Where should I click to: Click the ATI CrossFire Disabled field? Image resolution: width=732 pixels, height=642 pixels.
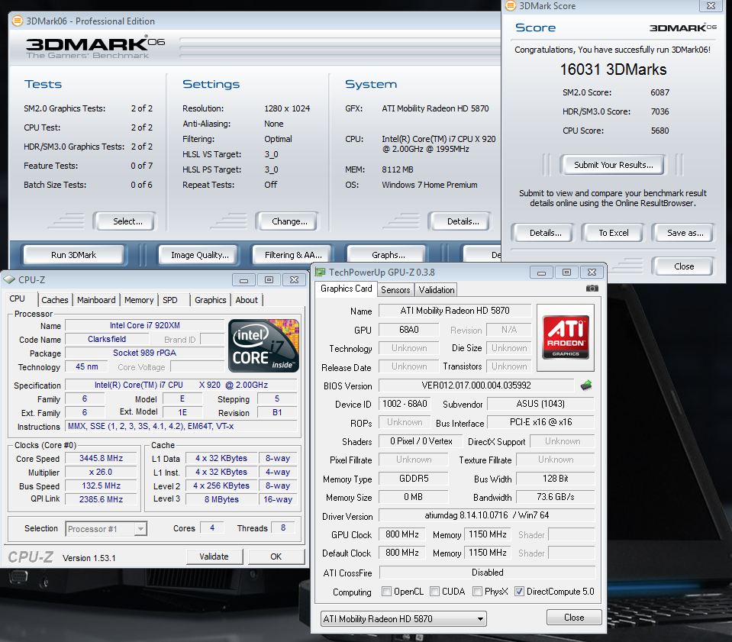point(488,573)
